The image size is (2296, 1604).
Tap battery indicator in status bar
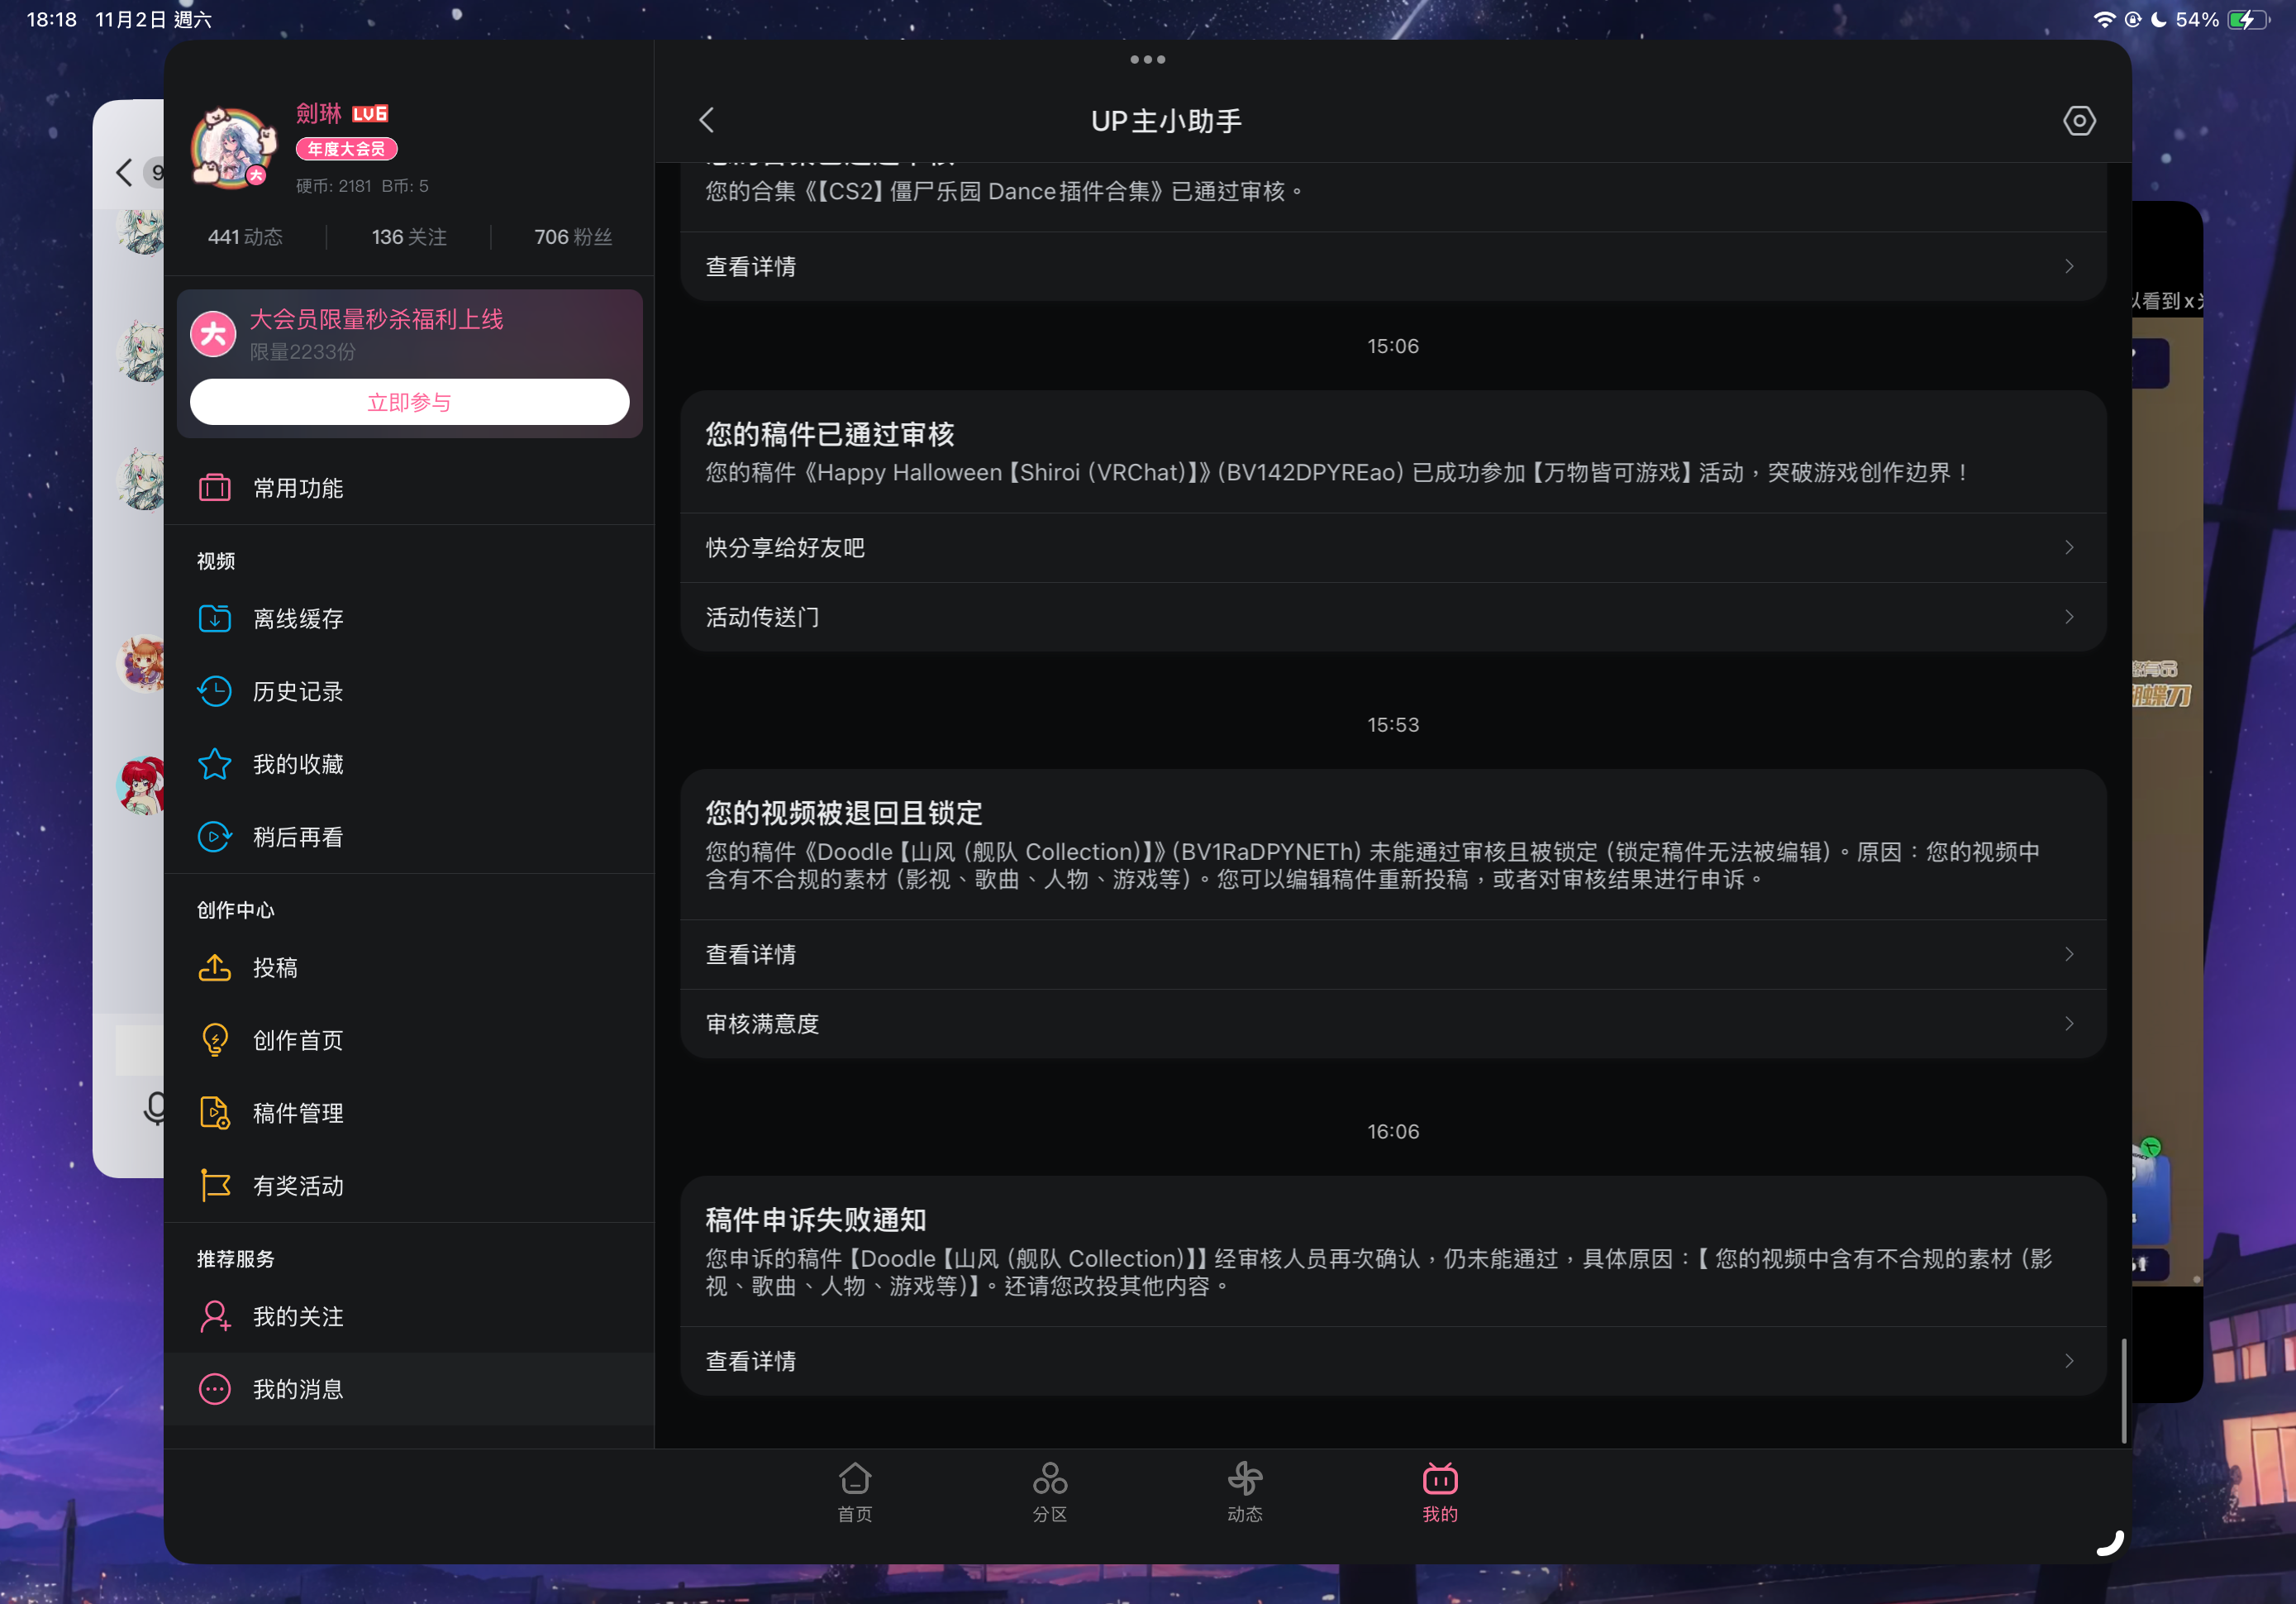[x=2247, y=19]
